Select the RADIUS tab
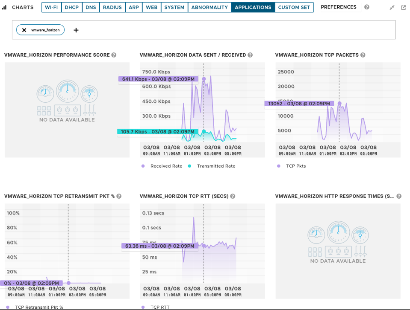410x310 pixels. pos(112,7)
